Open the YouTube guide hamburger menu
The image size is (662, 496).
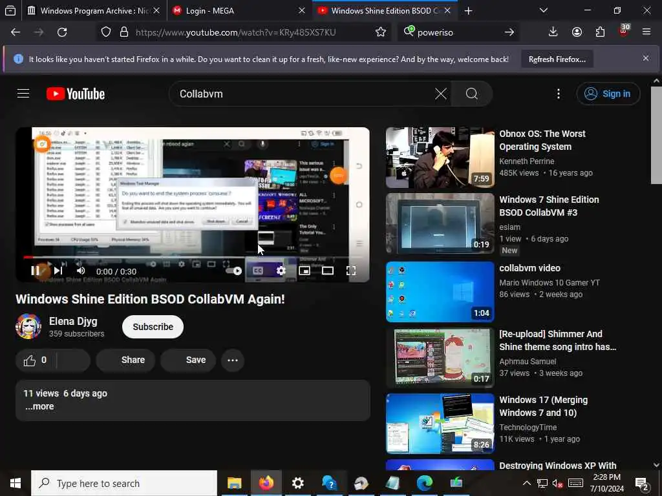(23, 94)
